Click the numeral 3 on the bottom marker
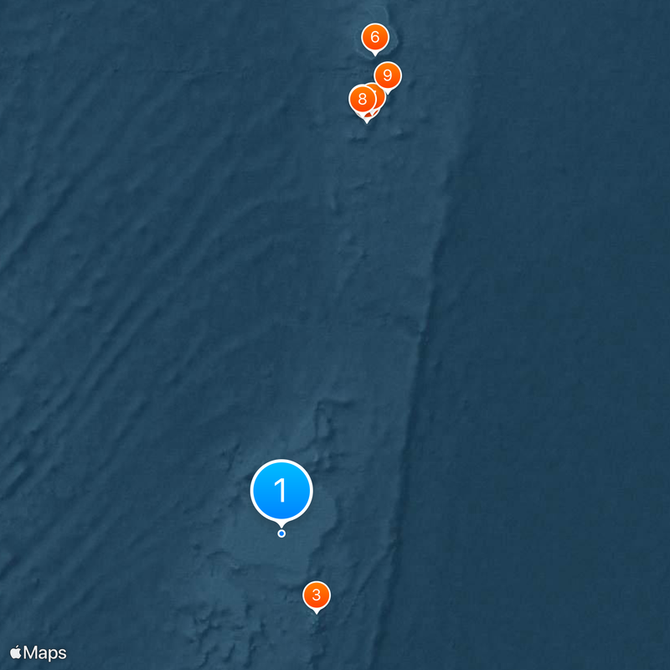 click(x=317, y=595)
